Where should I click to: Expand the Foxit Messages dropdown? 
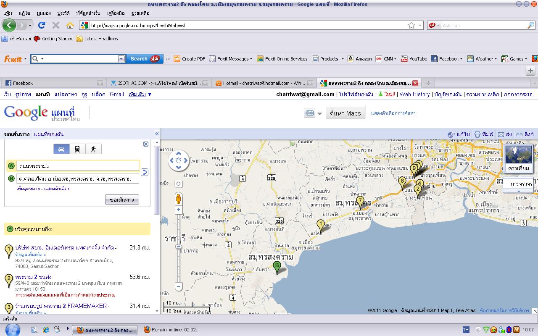[251, 59]
